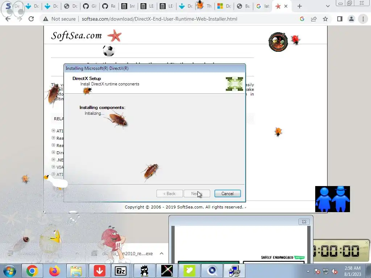Click the penguin character taskbar icon

point(144,271)
